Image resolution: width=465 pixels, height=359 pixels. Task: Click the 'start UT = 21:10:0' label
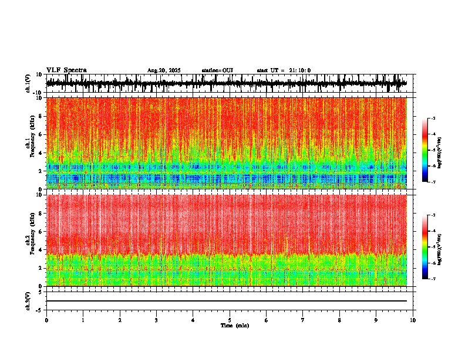pos(284,70)
